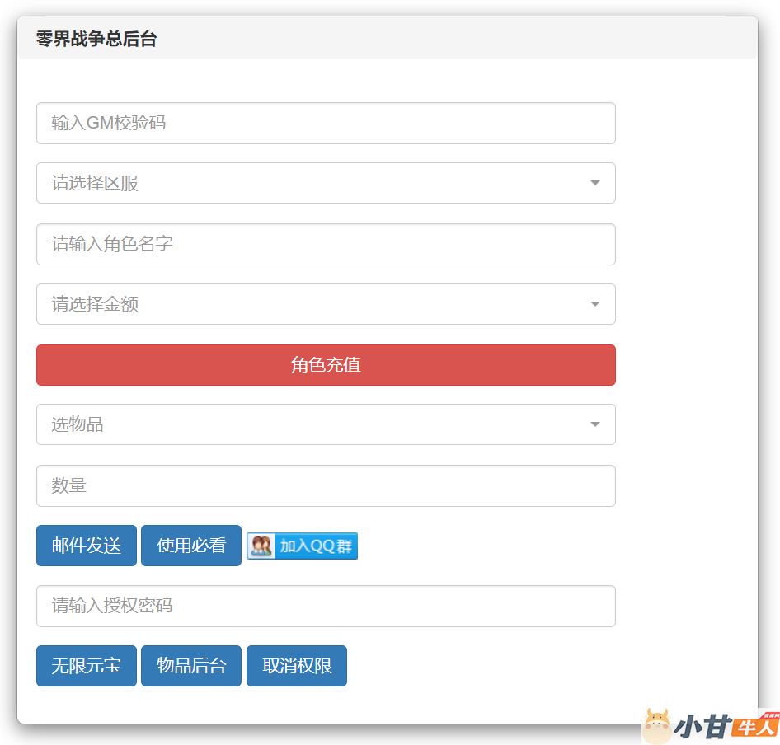Focus the 输入GM校验码 field
Image resolution: width=780 pixels, height=745 pixels.
pos(326,123)
